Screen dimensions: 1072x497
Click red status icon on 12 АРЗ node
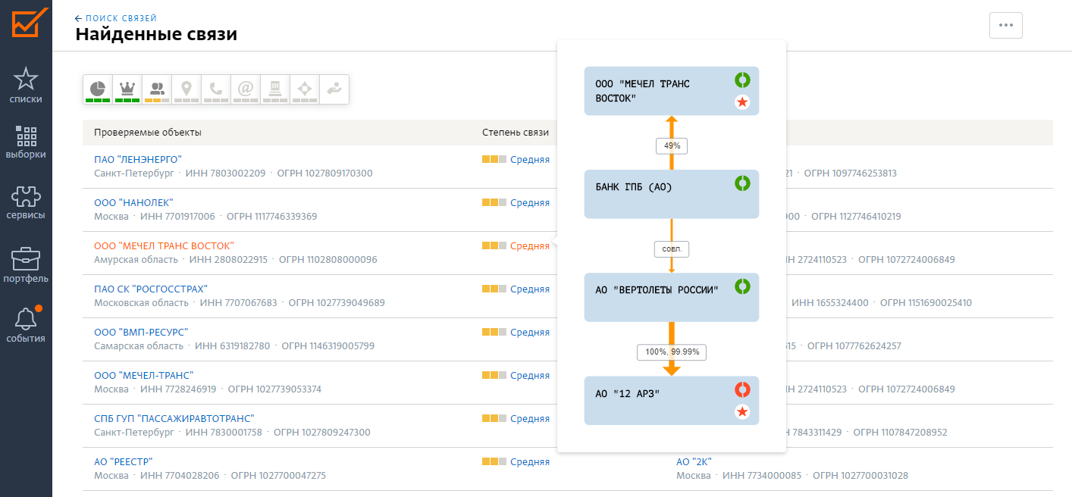(x=743, y=389)
